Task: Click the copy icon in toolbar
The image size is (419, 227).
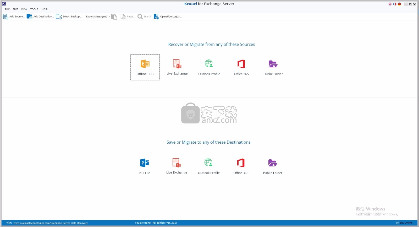Action: click(114, 17)
